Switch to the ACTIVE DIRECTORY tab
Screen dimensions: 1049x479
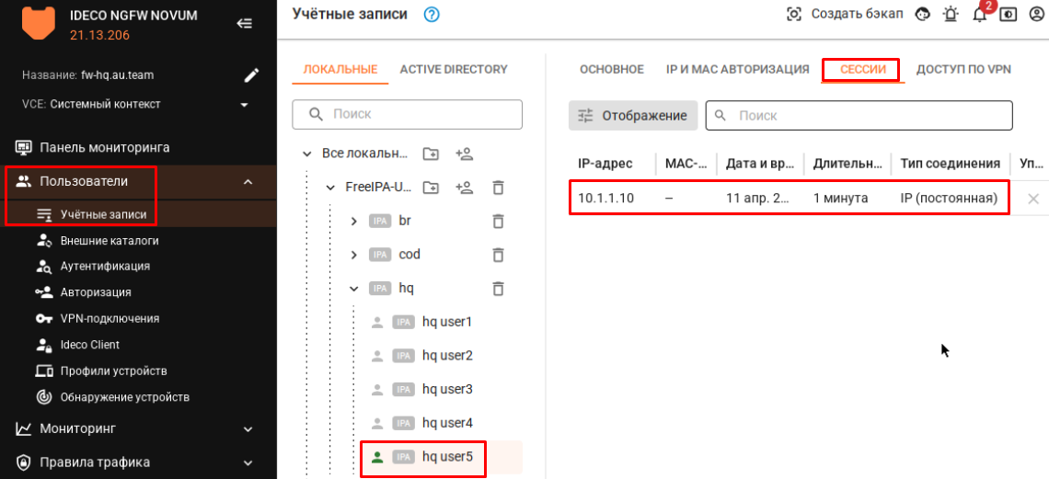453,70
